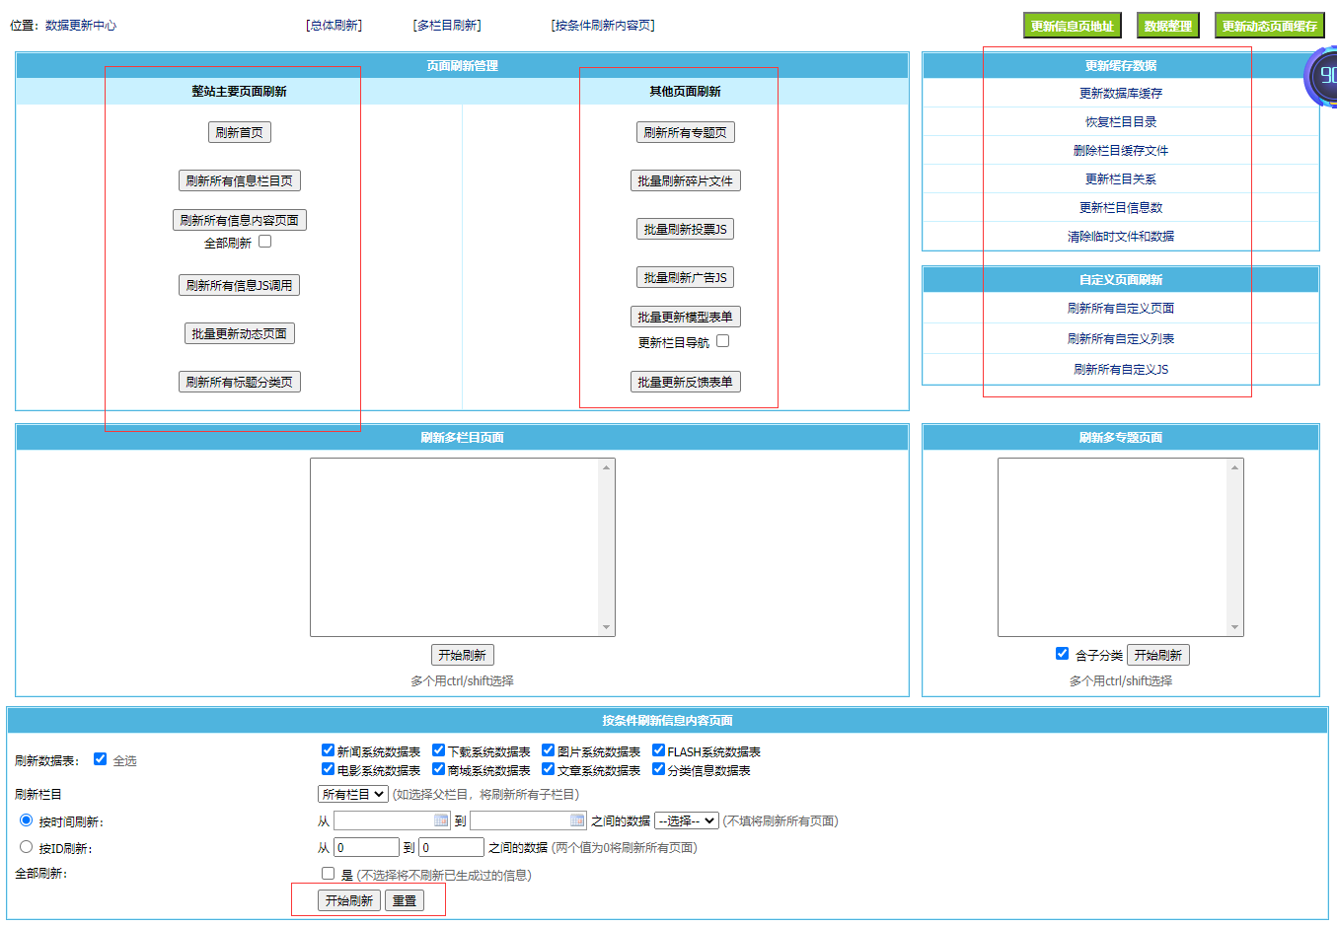The height and width of the screenshot is (926, 1337).
Task: Click 批量刷新碎片文件 button
Action: point(686,180)
